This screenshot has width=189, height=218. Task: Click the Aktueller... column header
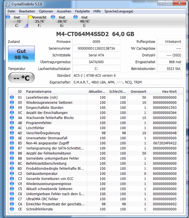(97, 91)
